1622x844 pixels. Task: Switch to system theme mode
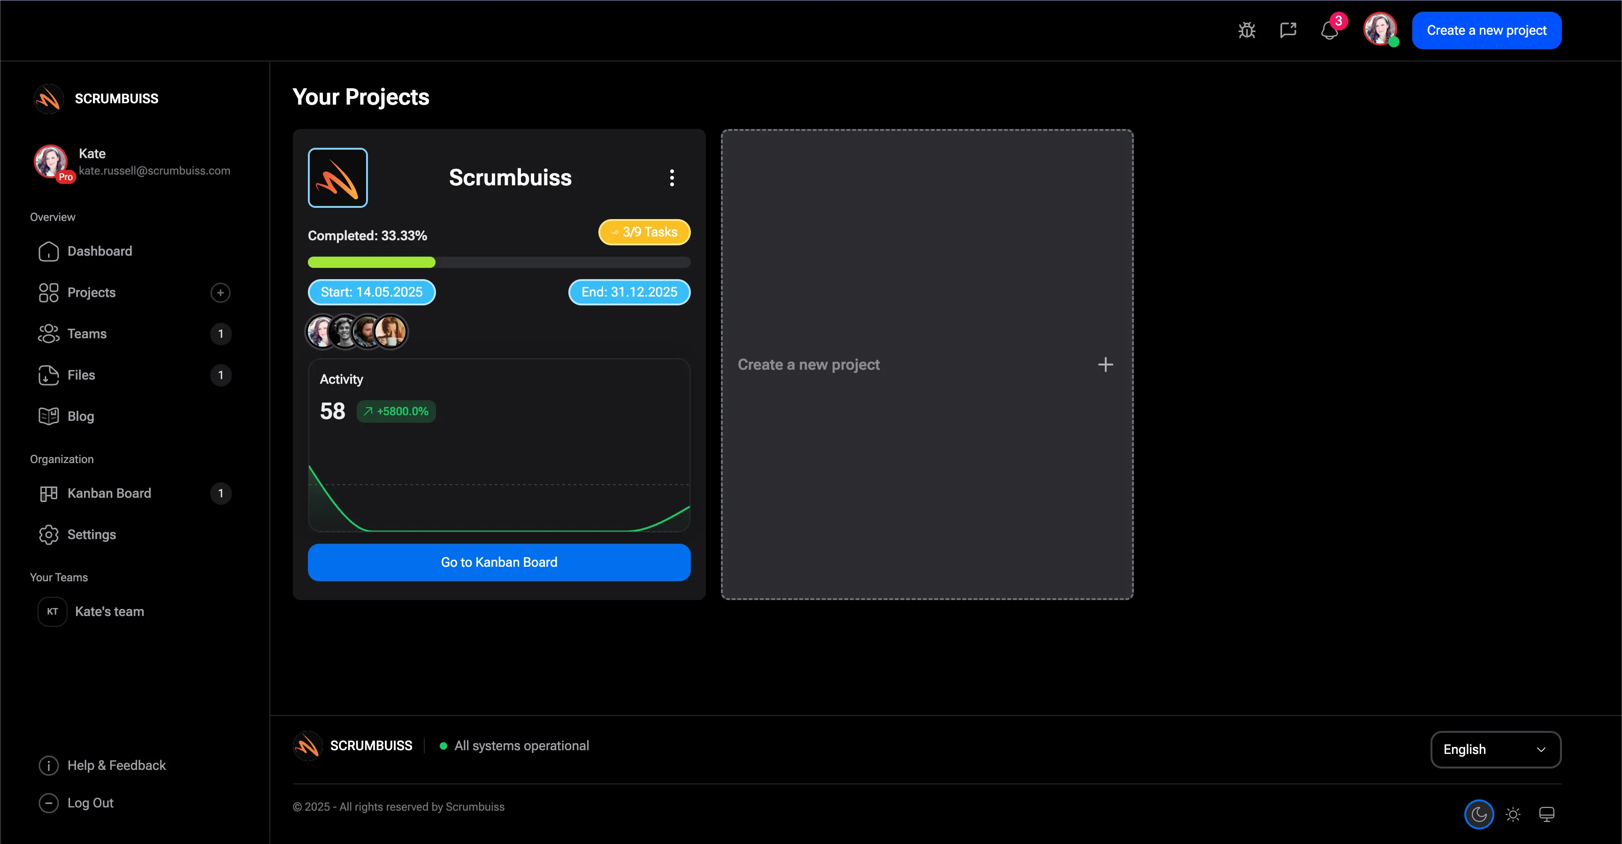coord(1546,814)
